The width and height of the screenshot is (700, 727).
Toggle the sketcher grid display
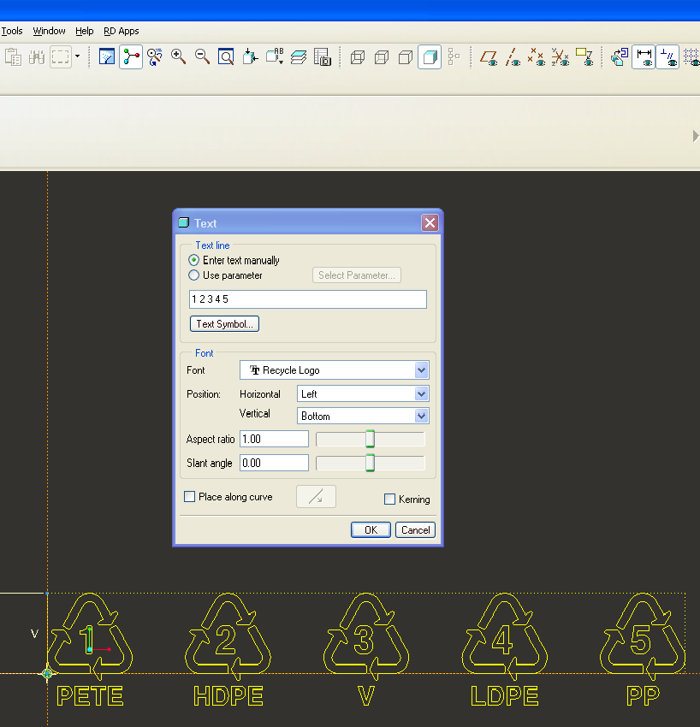[x=691, y=57]
